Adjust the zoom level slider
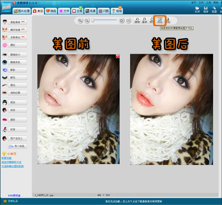Image resolution: width=222 pixels, height=205 pixels. (x=104, y=20)
